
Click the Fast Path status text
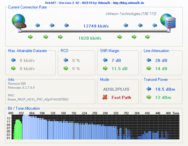tap(121, 98)
